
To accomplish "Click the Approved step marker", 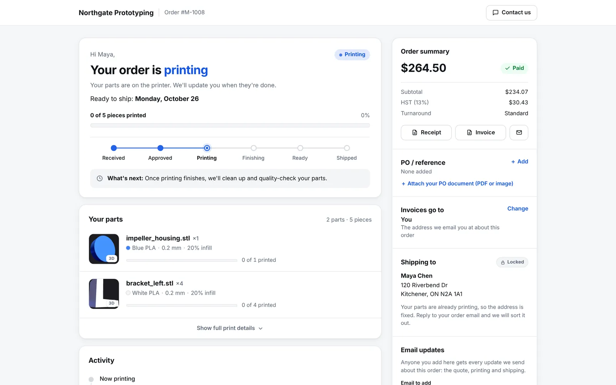I will [x=160, y=148].
